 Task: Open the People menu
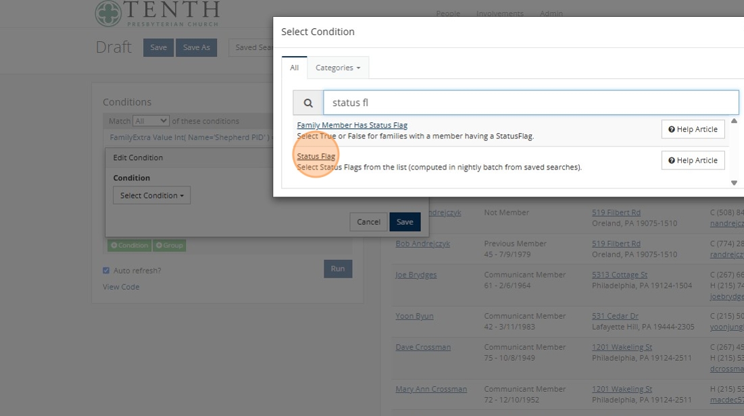click(448, 14)
